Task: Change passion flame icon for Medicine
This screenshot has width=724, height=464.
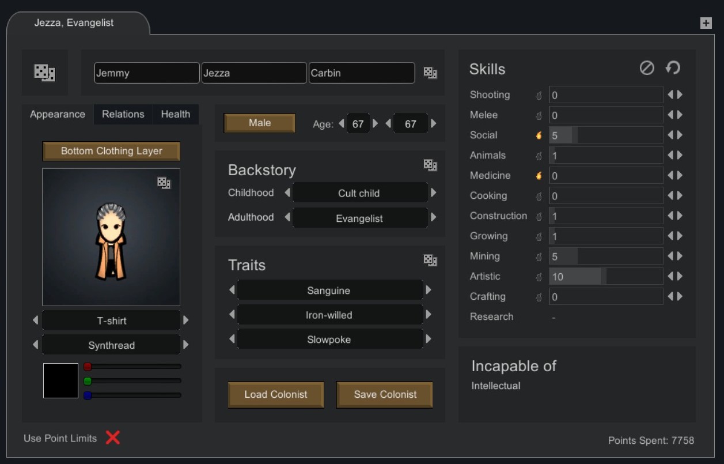Action: [539, 176]
